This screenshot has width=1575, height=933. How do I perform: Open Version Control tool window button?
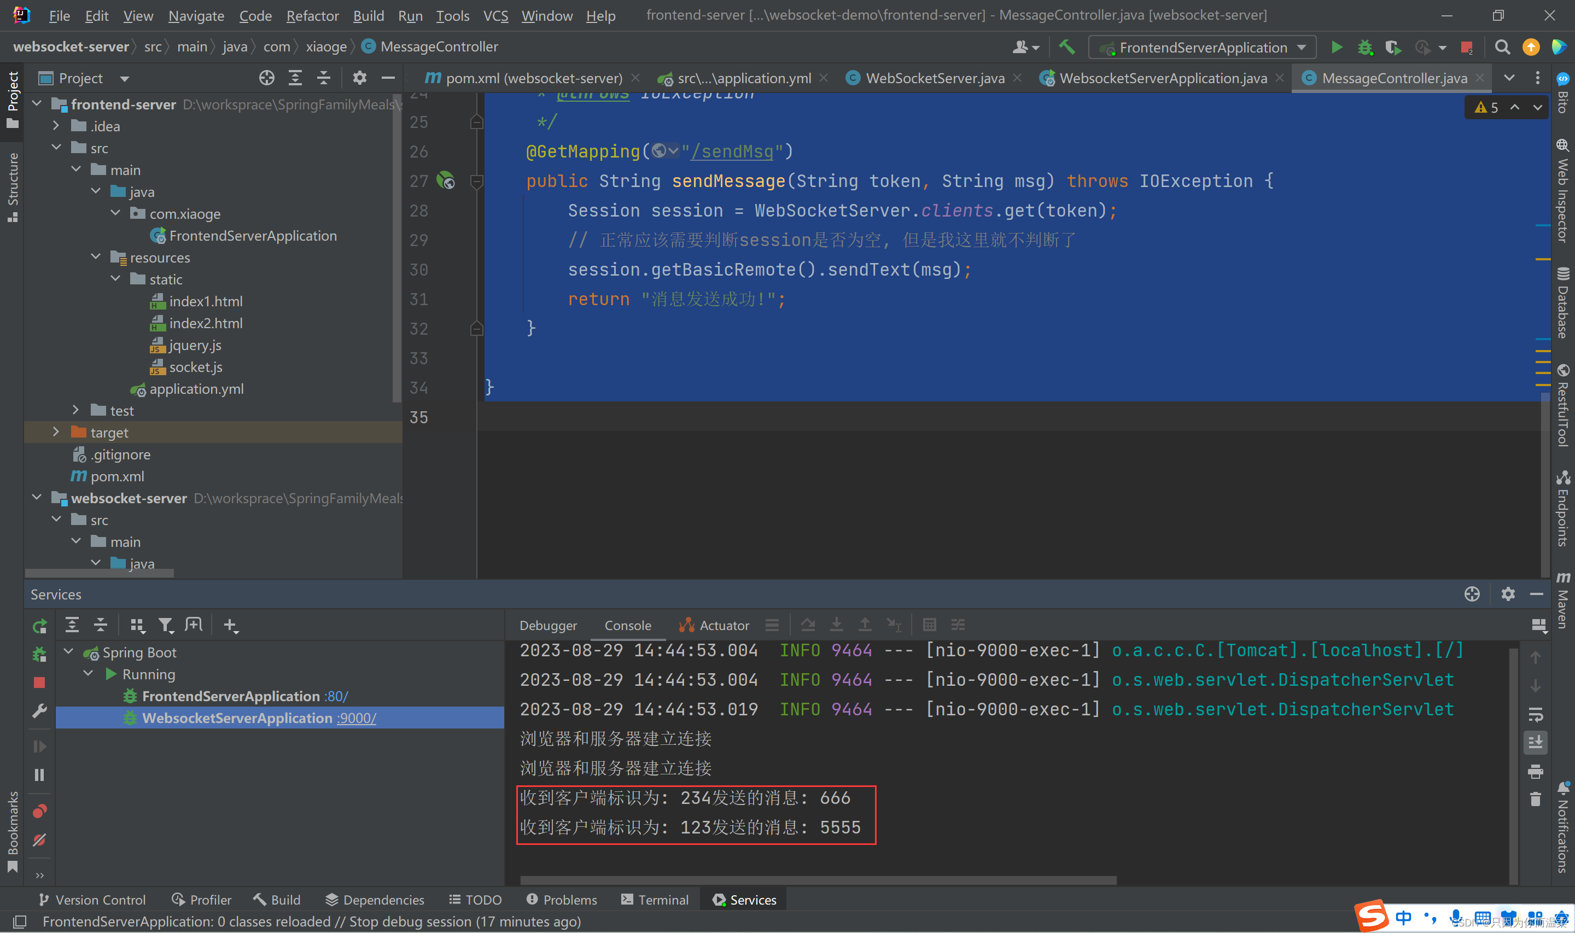pos(92,900)
